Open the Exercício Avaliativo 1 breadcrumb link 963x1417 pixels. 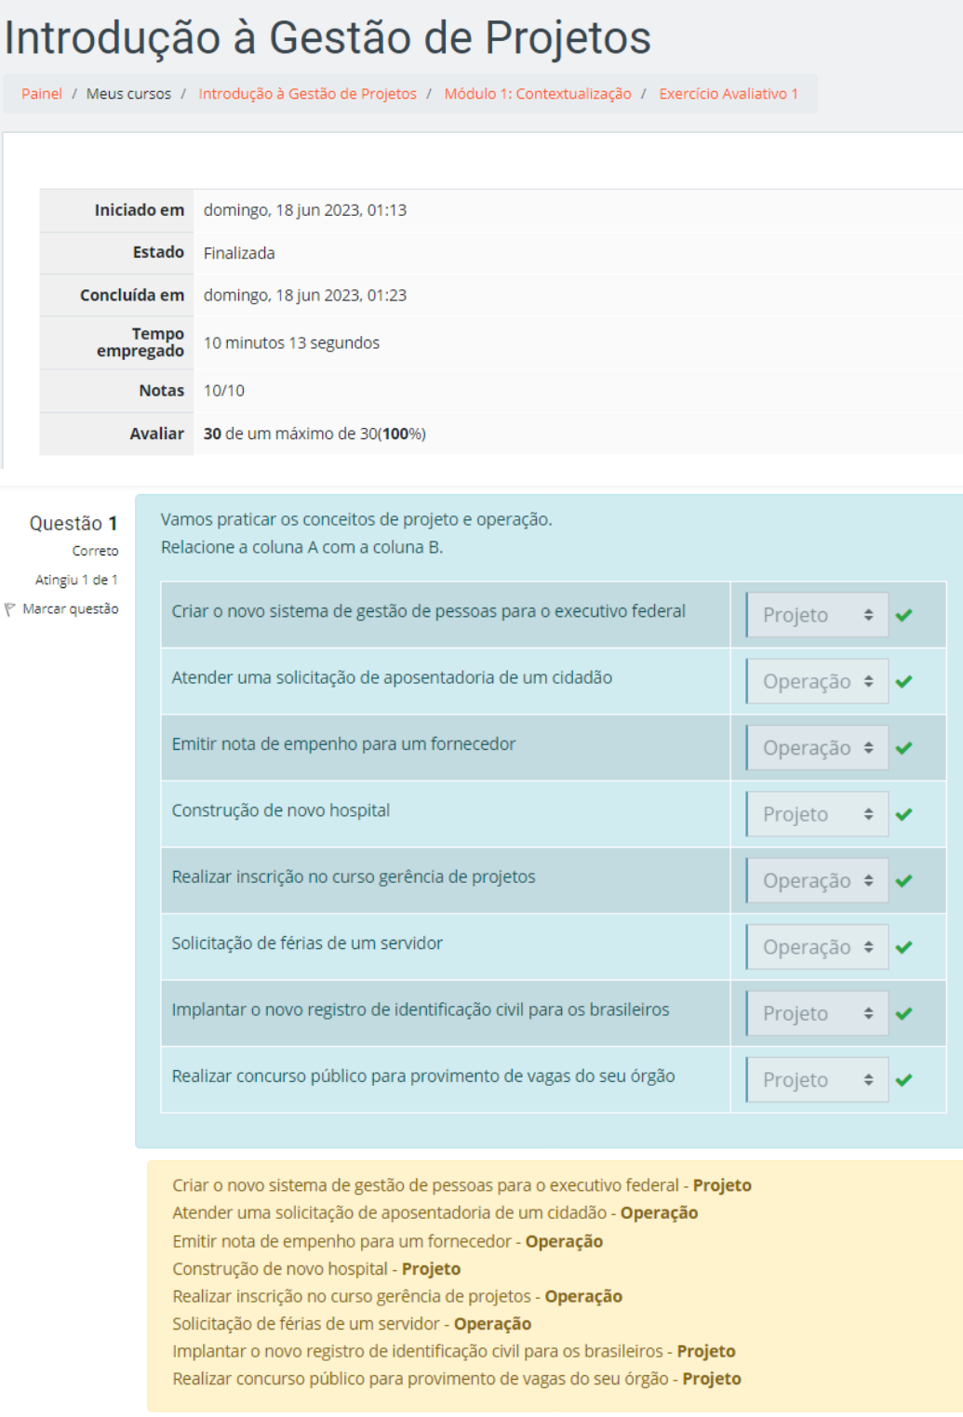tap(728, 94)
